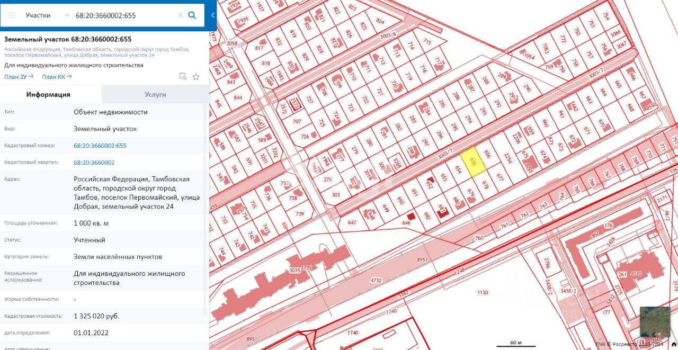Add the parcel to favorites with the star
Viewport: 678px width, 350px height.
[196, 76]
